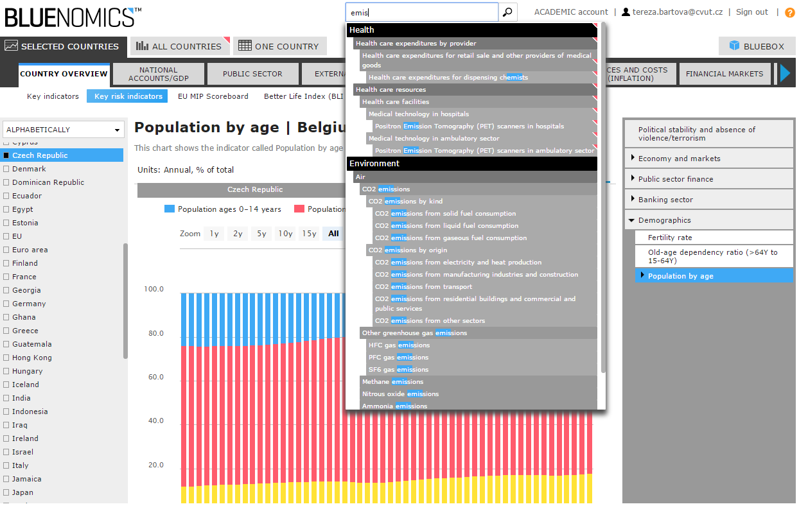Screen dimensions: 799x520
Task: Open the Alphabetically sort dropdown
Action: [x=63, y=130]
